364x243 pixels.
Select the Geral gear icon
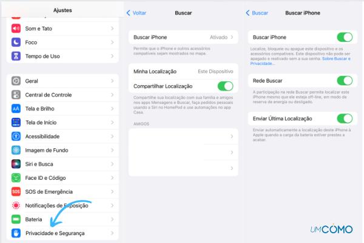click(16, 81)
